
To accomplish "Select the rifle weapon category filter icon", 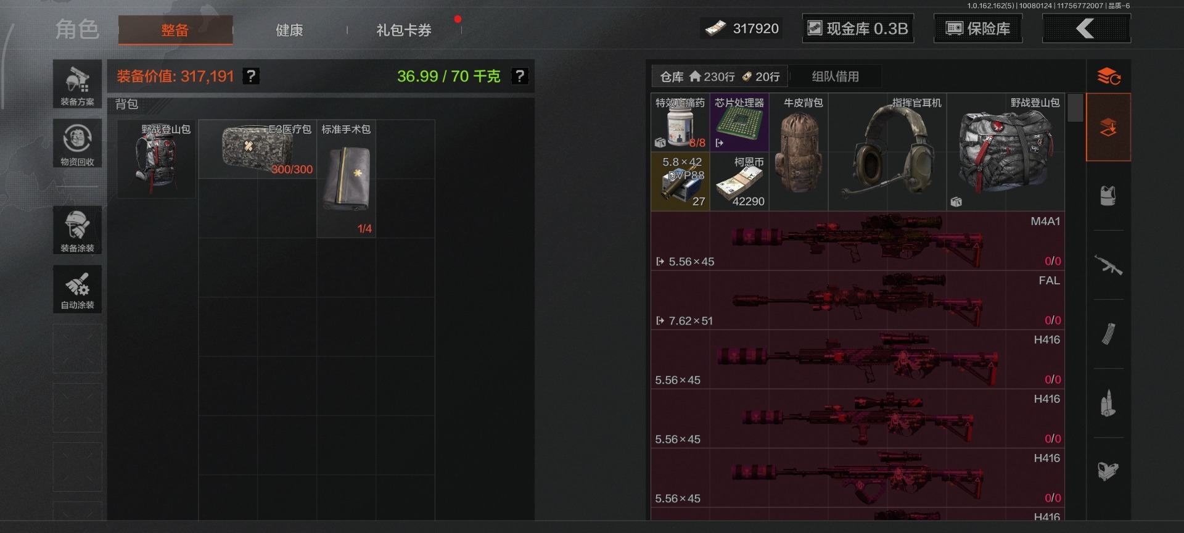I will click(1108, 265).
